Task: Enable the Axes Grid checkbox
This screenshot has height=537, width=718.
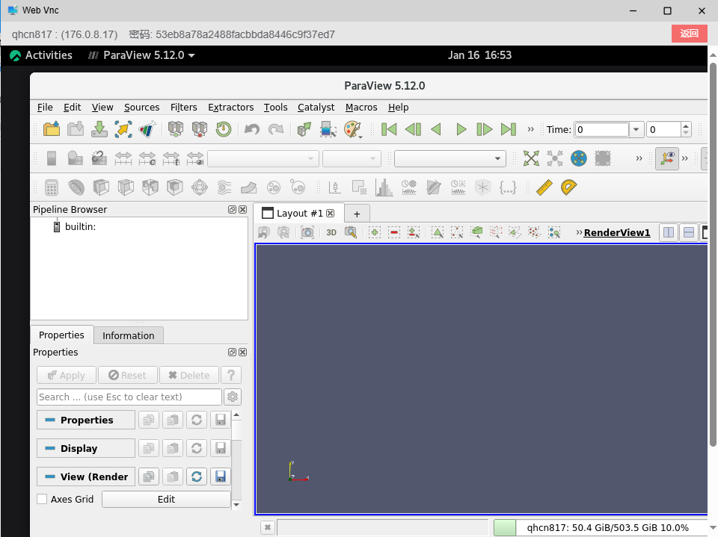Action: click(42, 499)
